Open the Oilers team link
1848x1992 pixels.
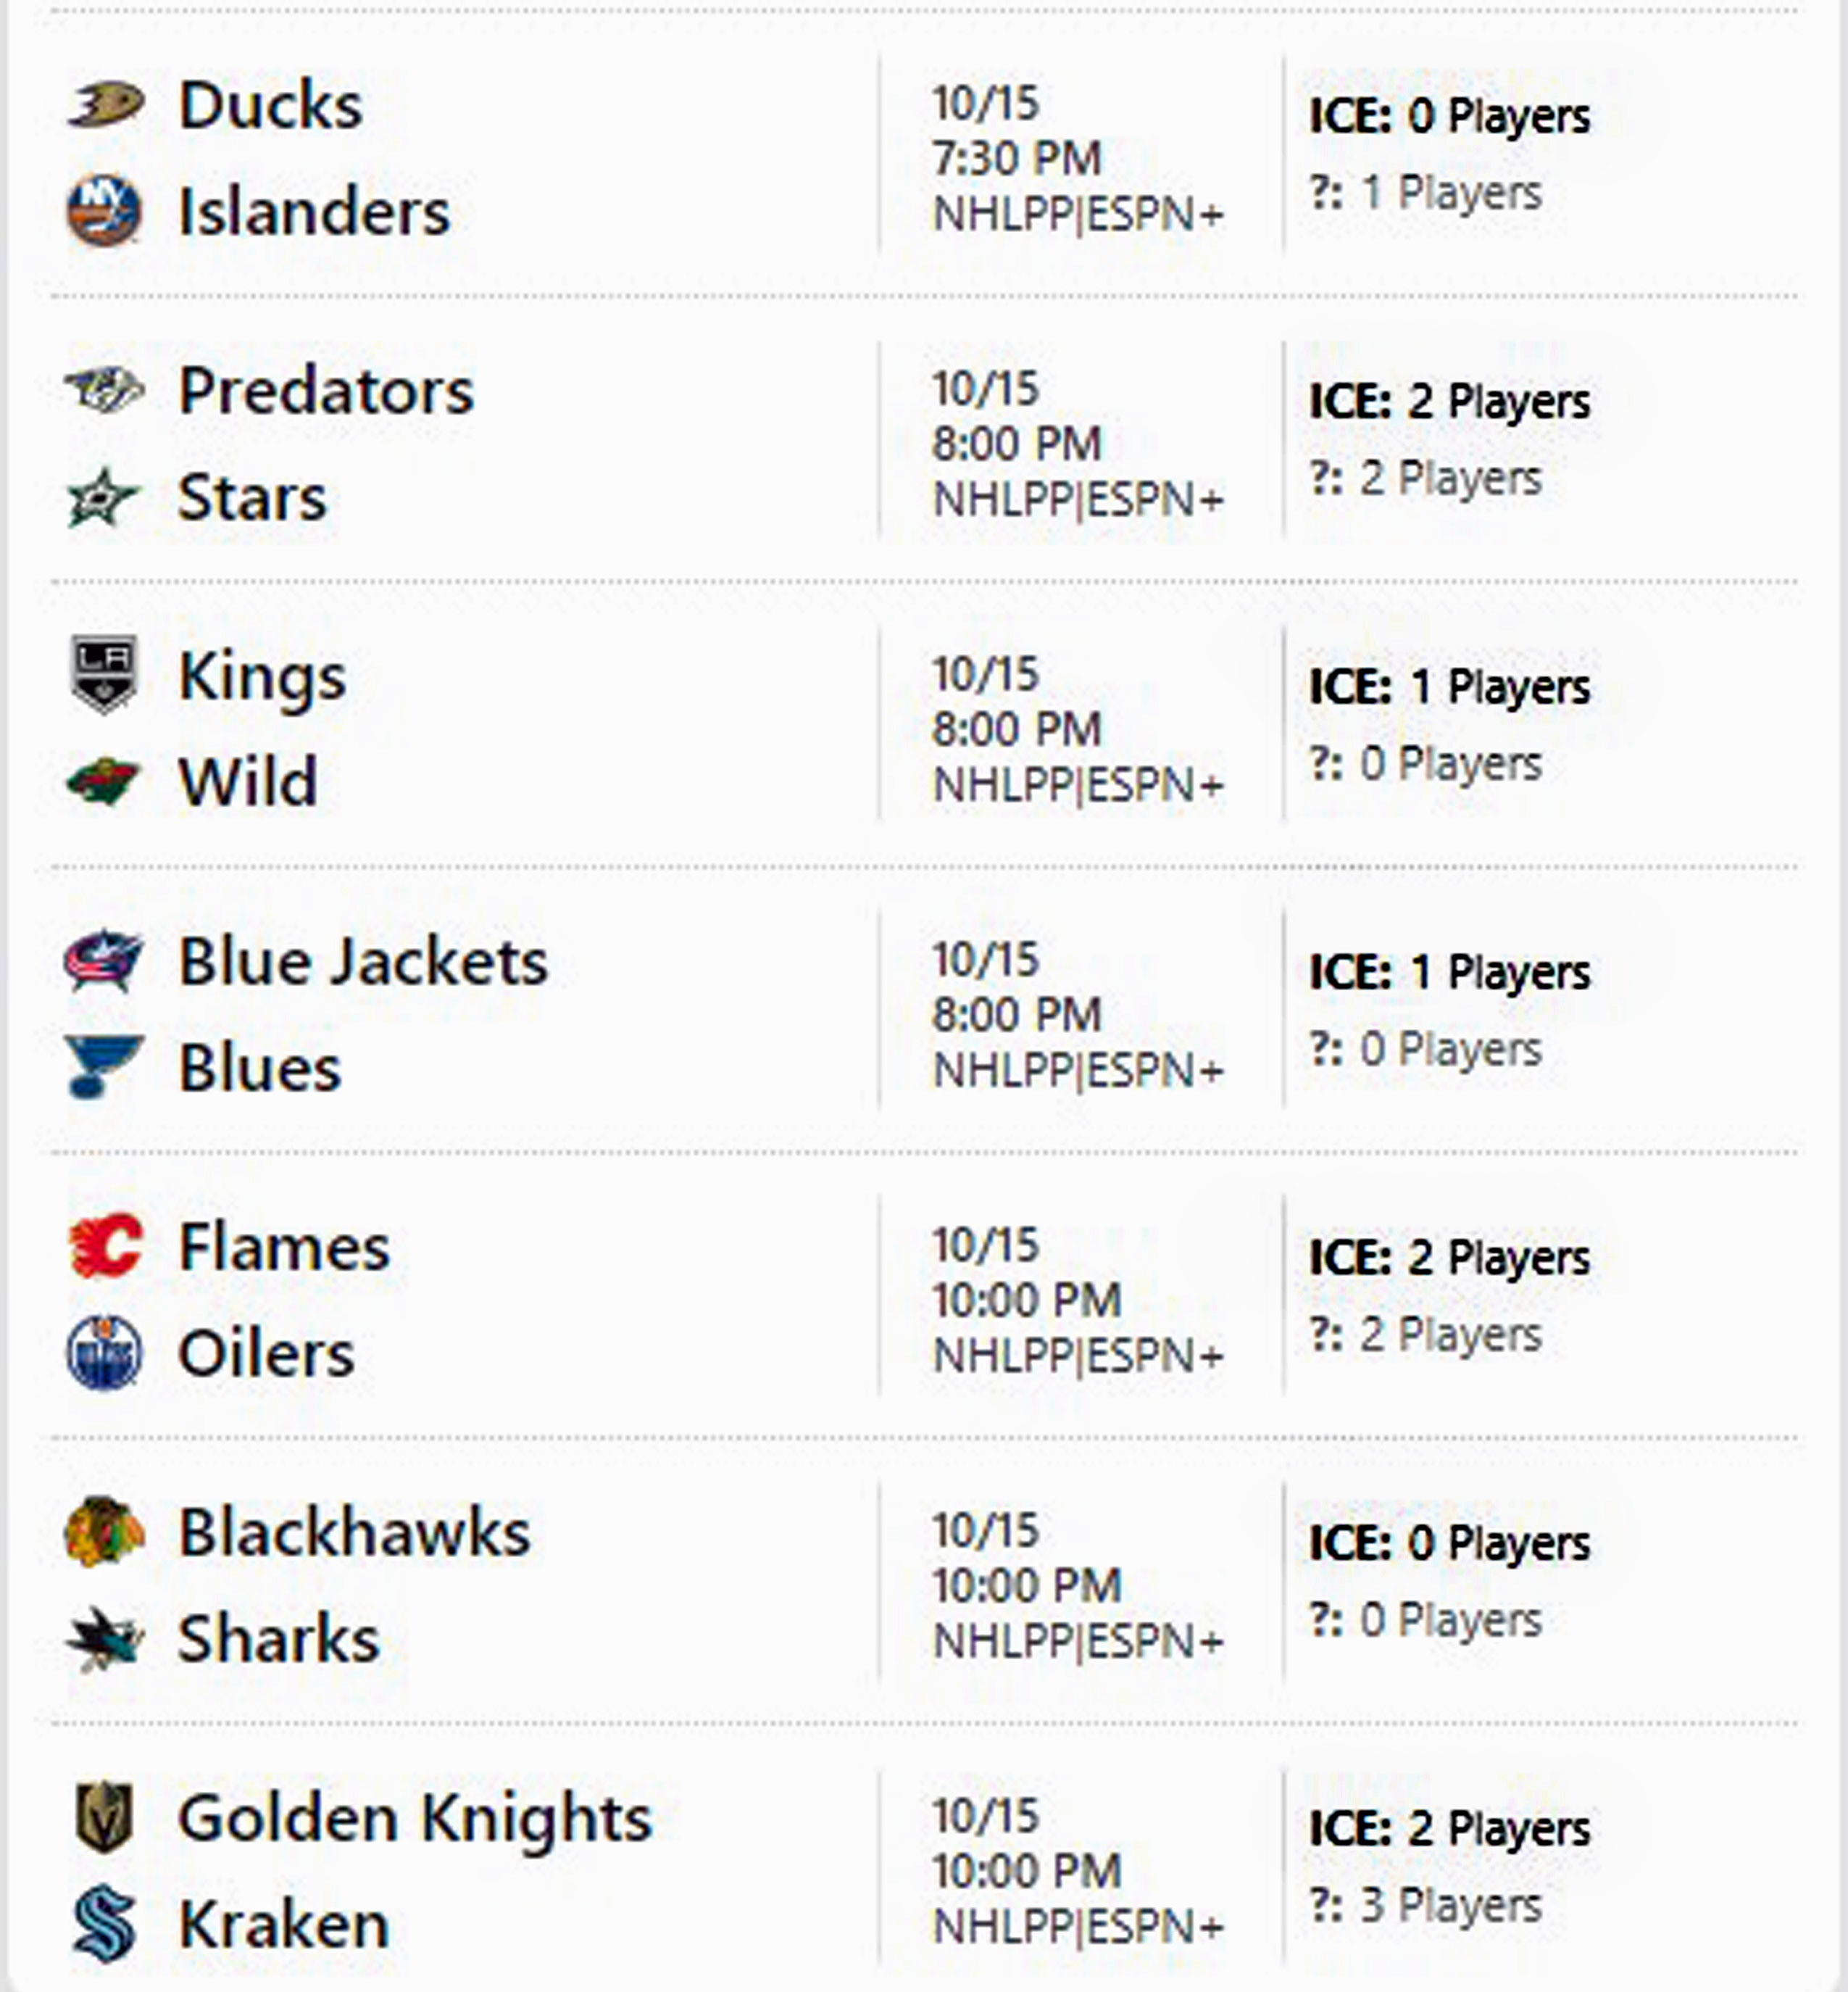pyautogui.click(x=266, y=1354)
